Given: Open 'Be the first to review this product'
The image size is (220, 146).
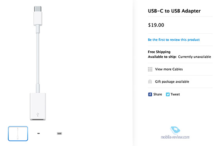Looking at the screenshot, I should (x=174, y=40).
